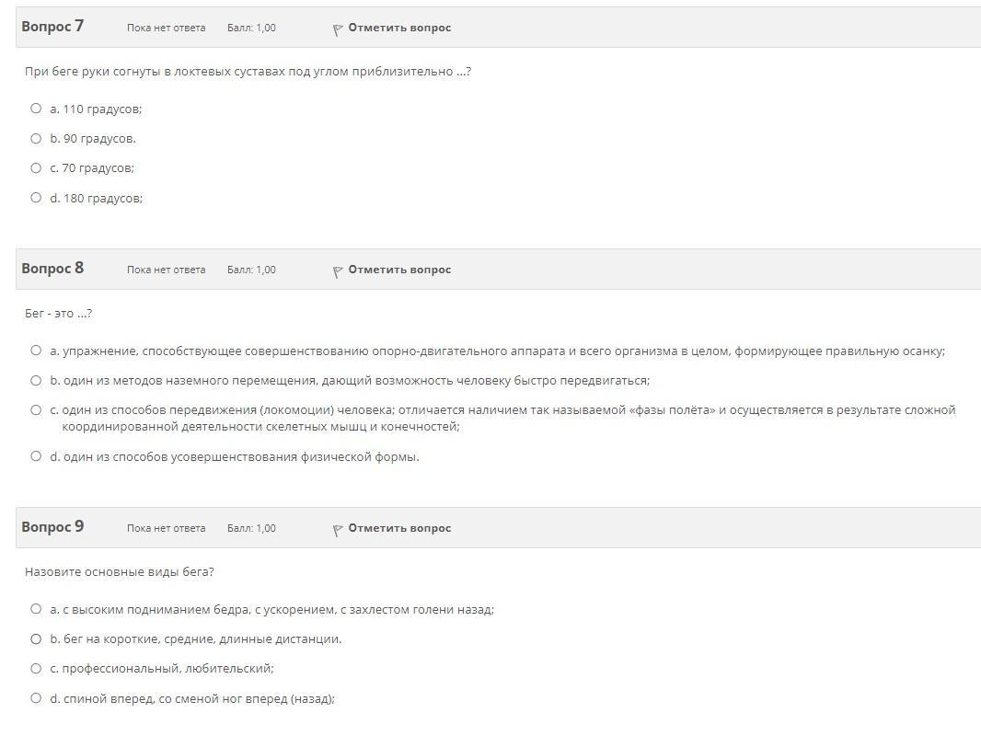Screen dimensions: 981x736
Task: Mark question 9 via Отметить вопрос text
Action: (x=399, y=528)
